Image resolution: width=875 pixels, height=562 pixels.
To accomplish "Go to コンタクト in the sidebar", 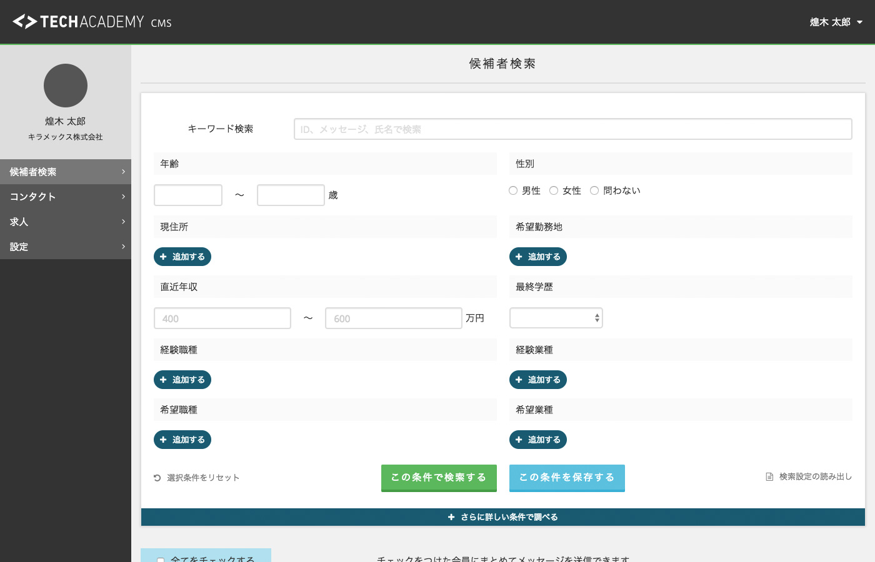I will tap(66, 197).
